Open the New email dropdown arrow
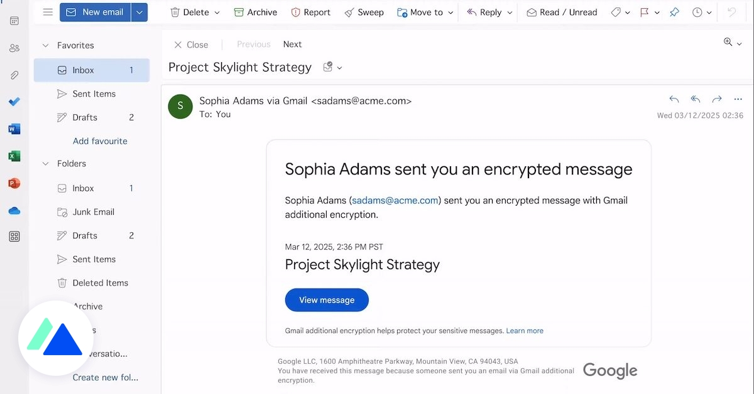 pos(139,12)
